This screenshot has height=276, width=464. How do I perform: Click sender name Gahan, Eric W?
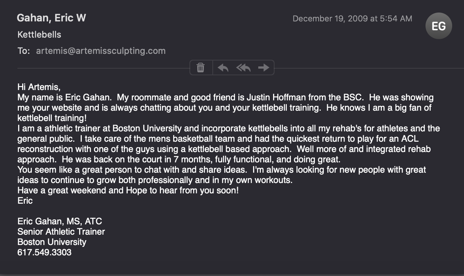click(x=51, y=18)
